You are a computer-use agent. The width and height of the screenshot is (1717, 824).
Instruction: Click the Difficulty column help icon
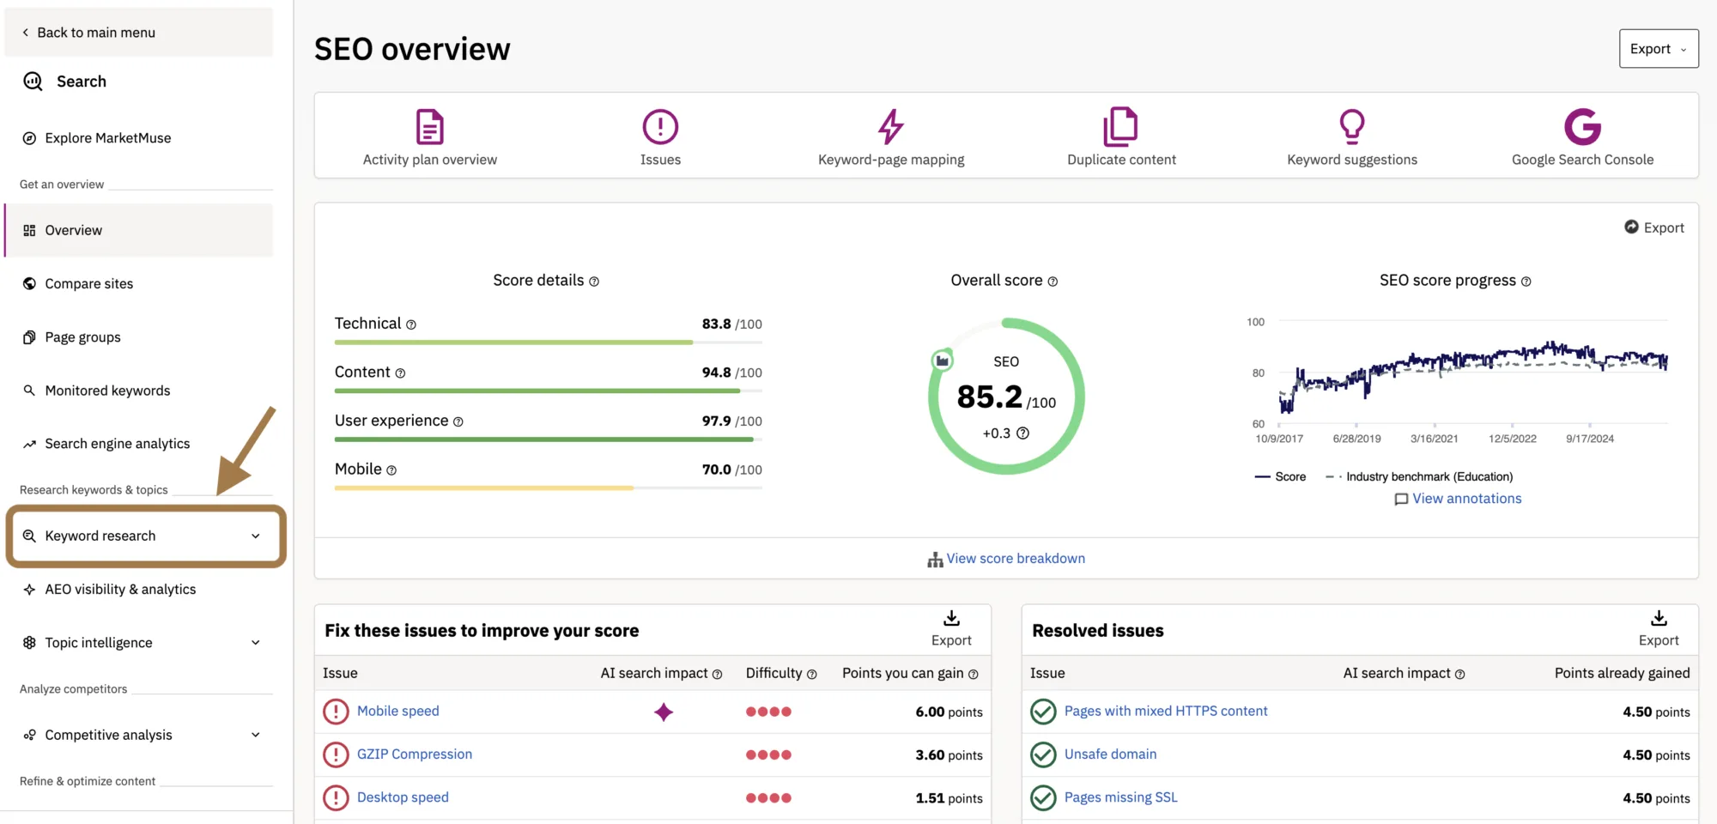coord(811,675)
